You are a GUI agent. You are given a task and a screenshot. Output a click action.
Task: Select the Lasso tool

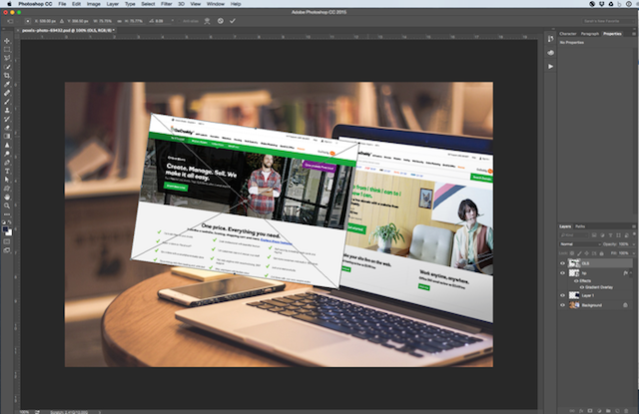(7, 58)
